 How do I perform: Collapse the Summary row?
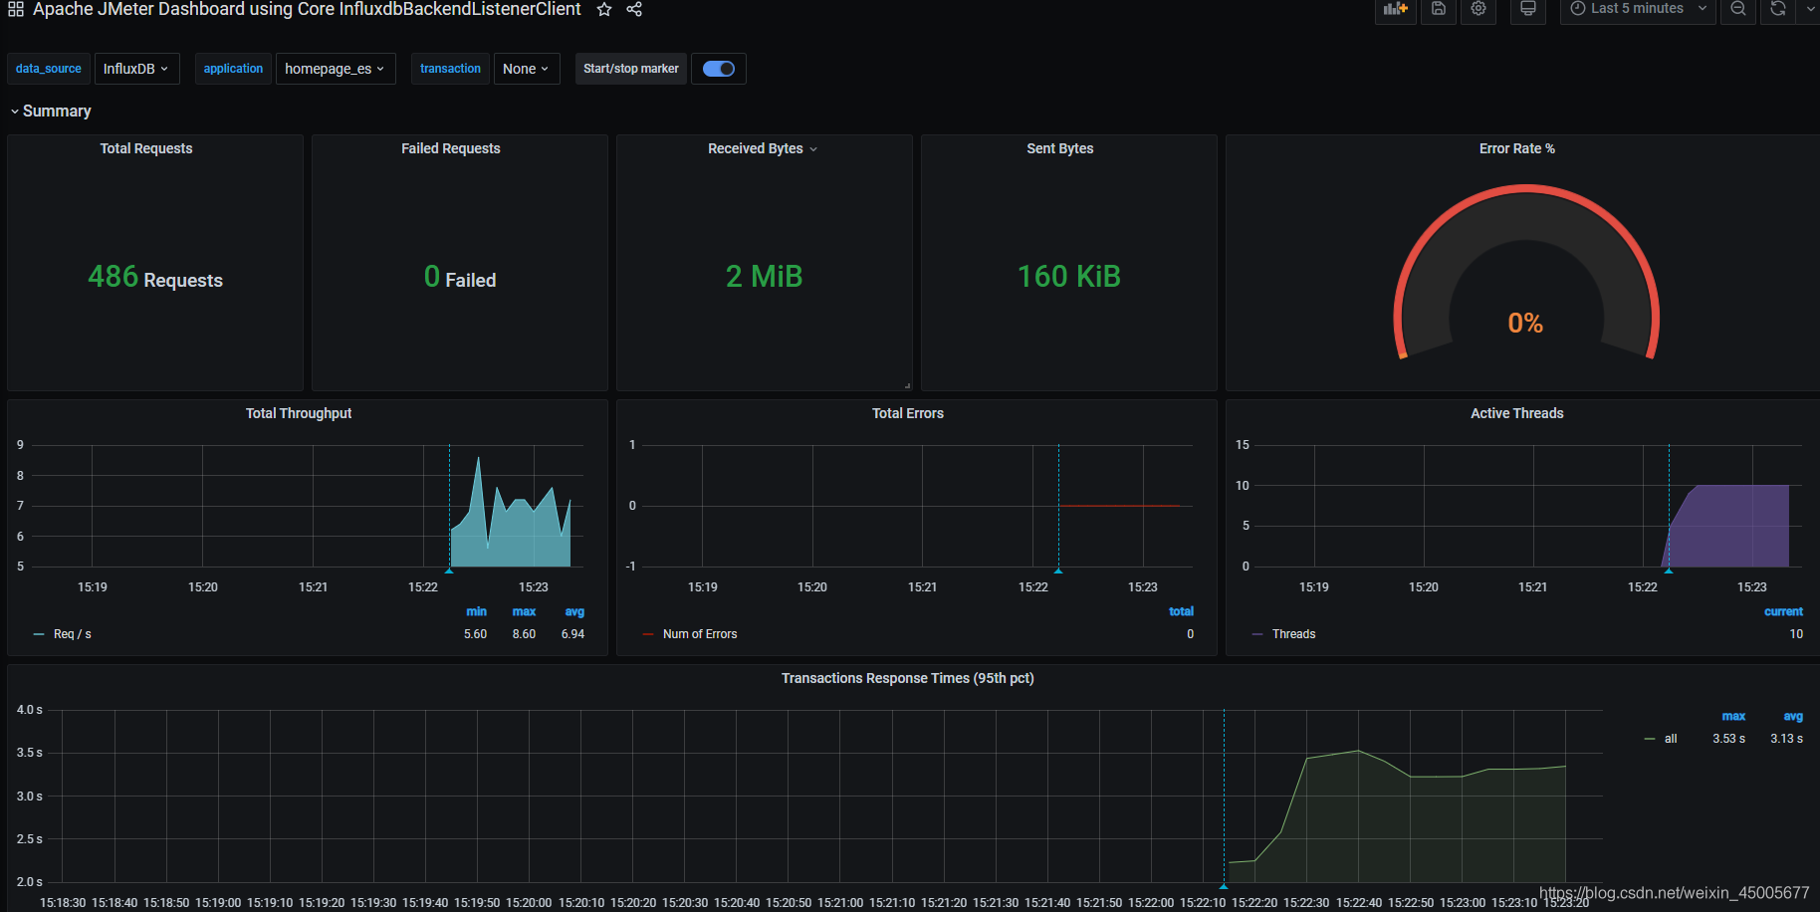51,111
